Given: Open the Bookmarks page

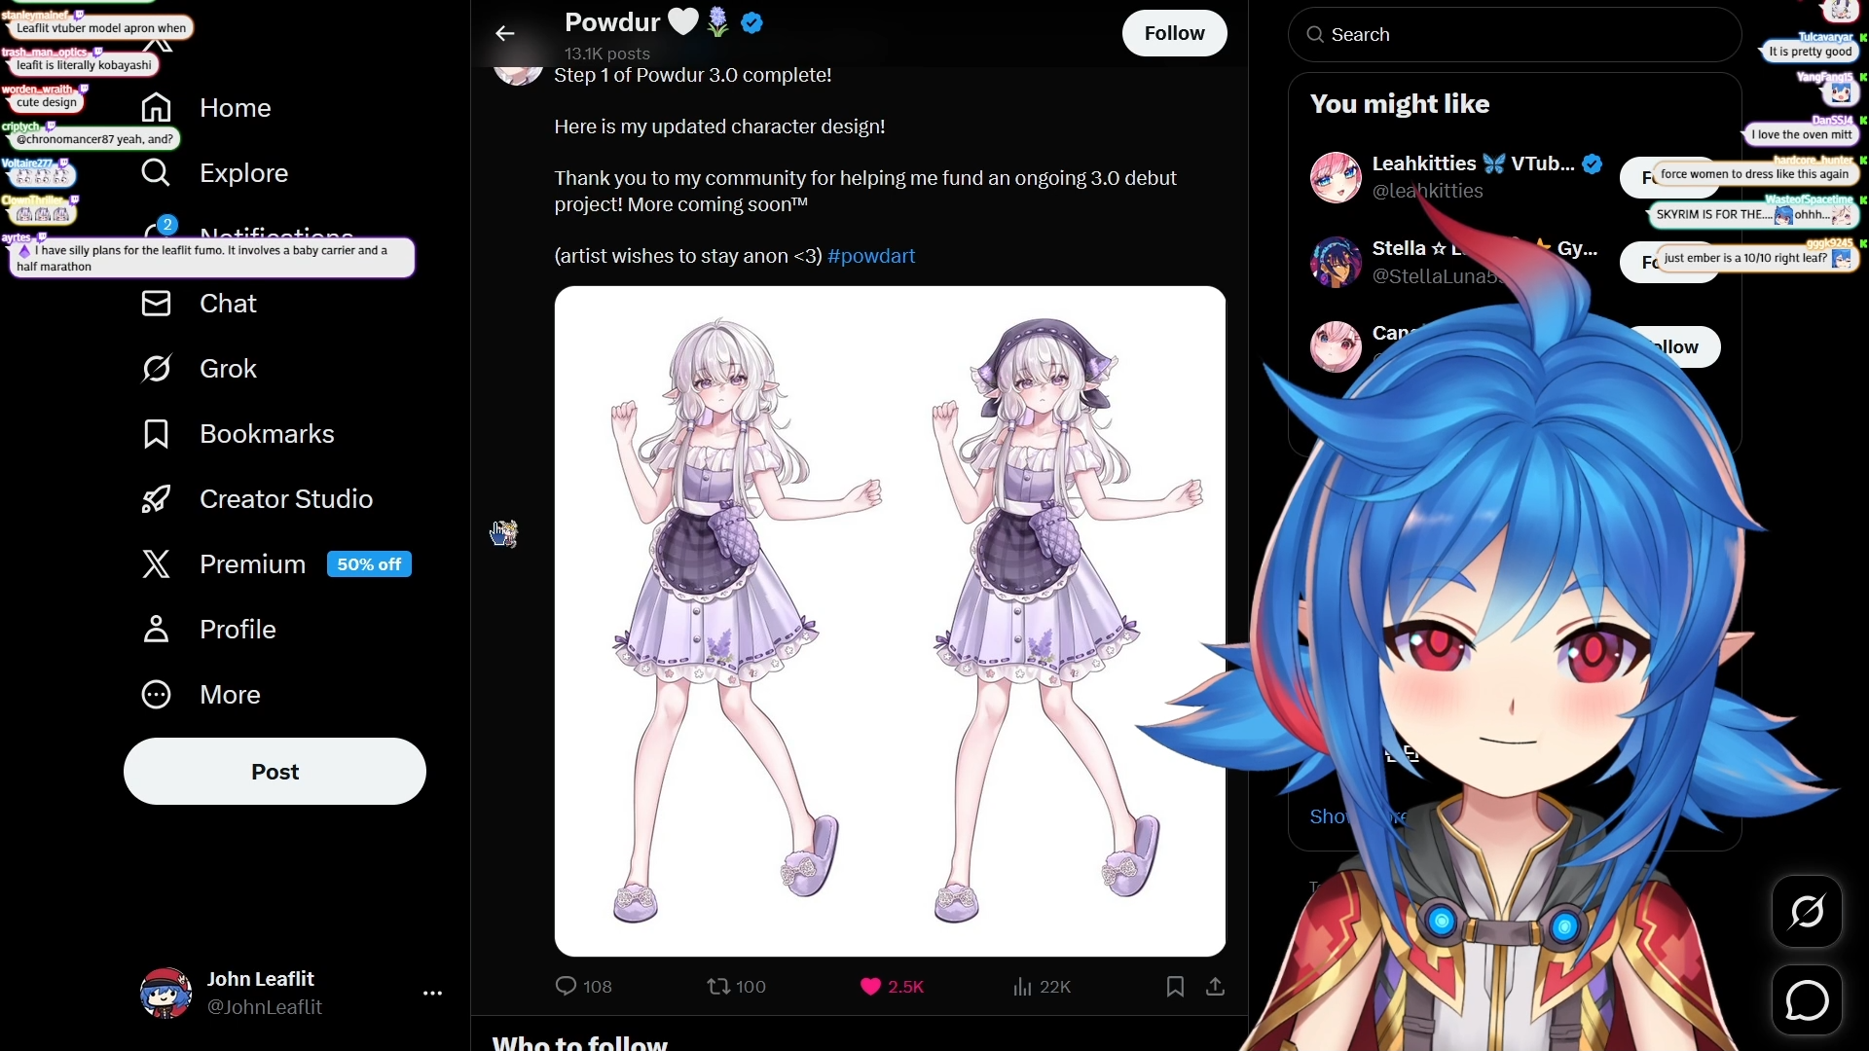Looking at the screenshot, I should [238, 434].
